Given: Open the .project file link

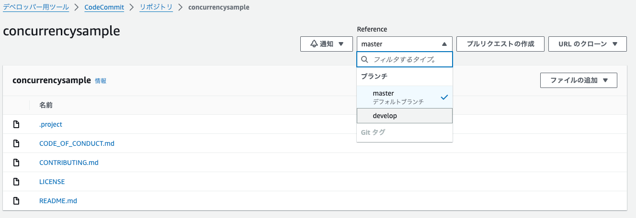Looking at the screenshot, I should (51, 124).
